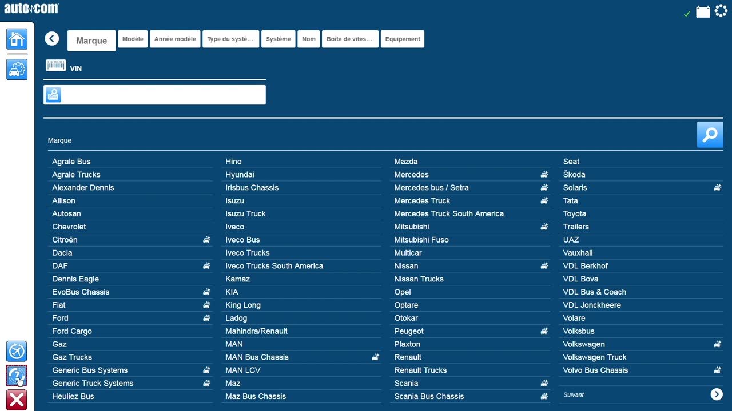Click the car icon next to Volkswagen

pos(717,344)
